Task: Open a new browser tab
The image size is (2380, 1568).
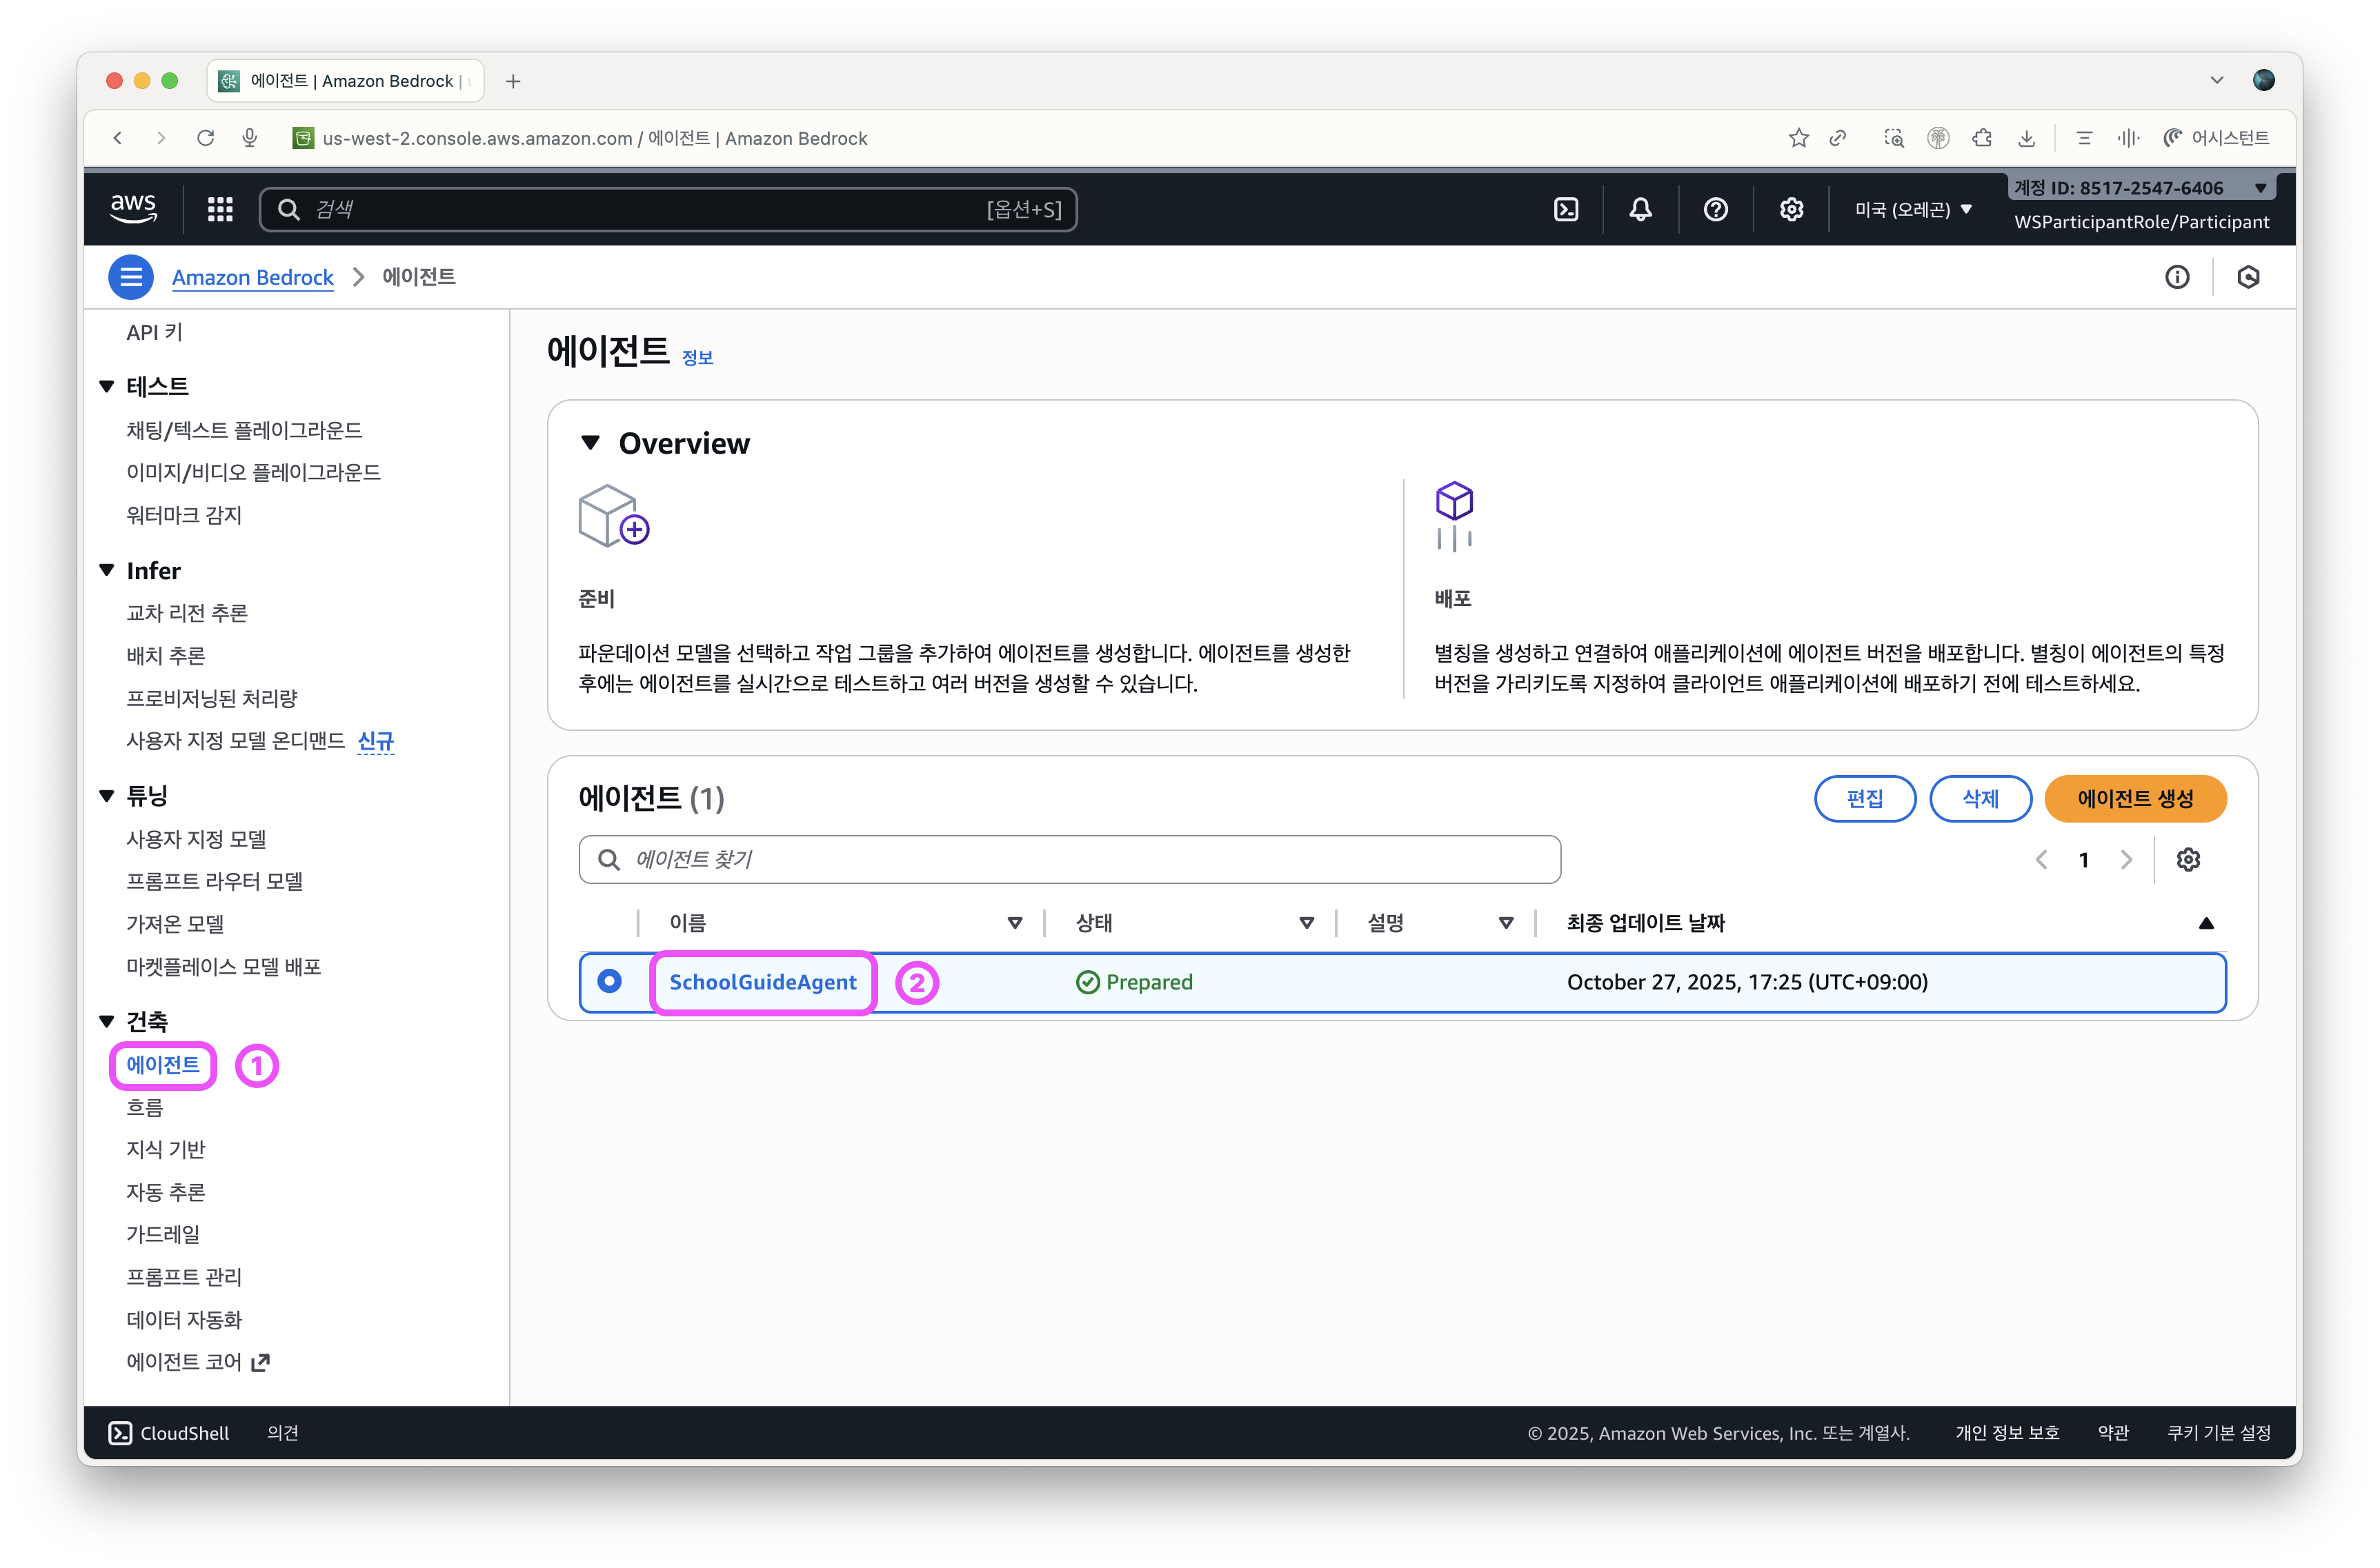Action: click(x=513, y=81)
